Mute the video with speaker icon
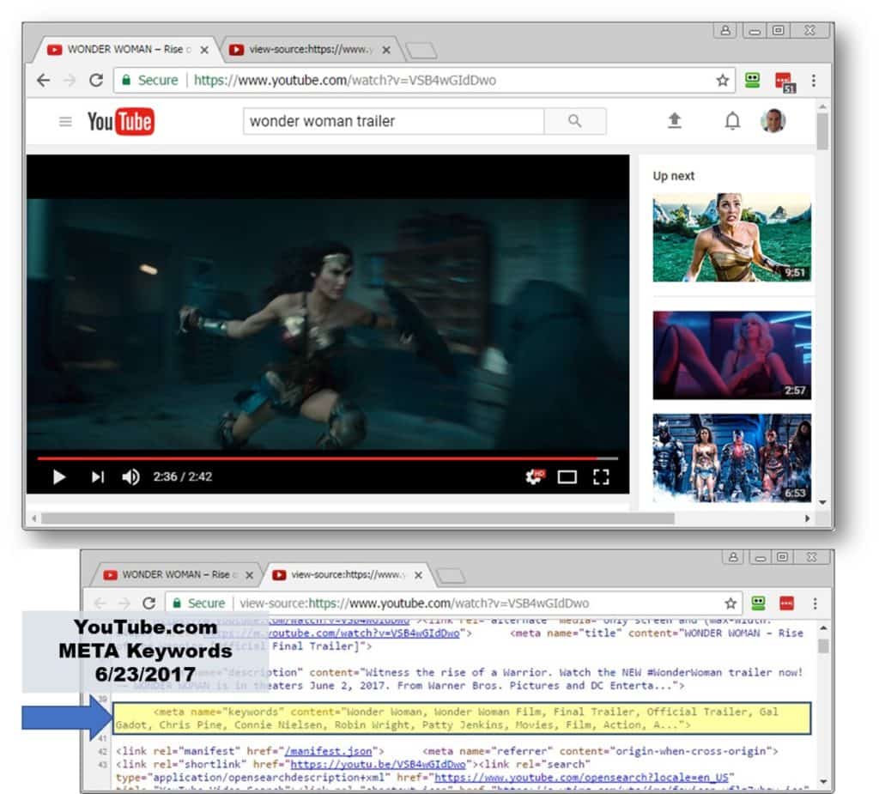 tap(131, 477)
